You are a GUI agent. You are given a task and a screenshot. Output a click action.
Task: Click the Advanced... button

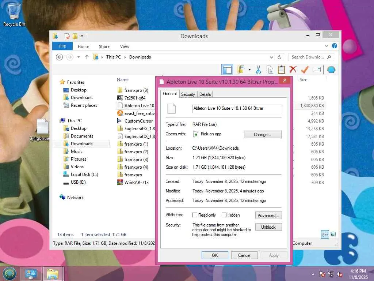(268, 216)
